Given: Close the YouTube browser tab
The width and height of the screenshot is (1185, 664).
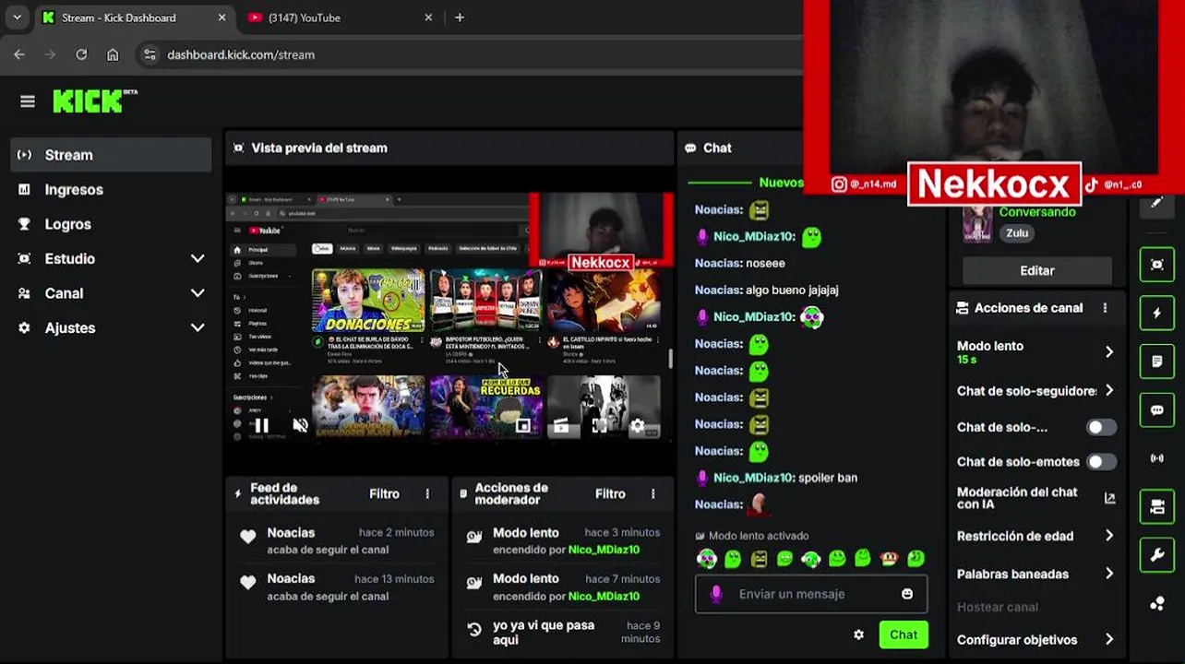Looking at the screenshot, I should (x=428, y=18).
